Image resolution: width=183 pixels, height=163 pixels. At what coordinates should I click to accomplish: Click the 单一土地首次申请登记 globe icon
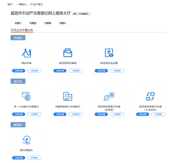(x=26, y=96)
